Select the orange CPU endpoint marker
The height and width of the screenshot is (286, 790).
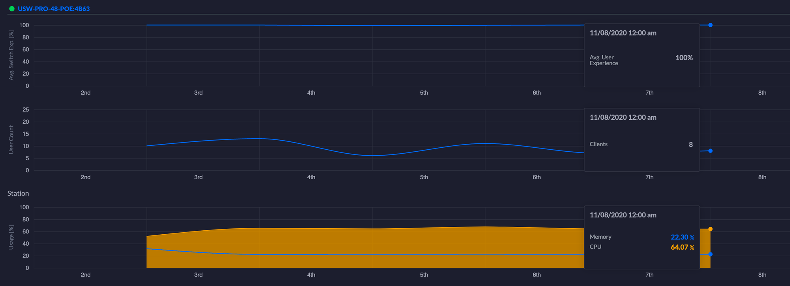[710, 229]
